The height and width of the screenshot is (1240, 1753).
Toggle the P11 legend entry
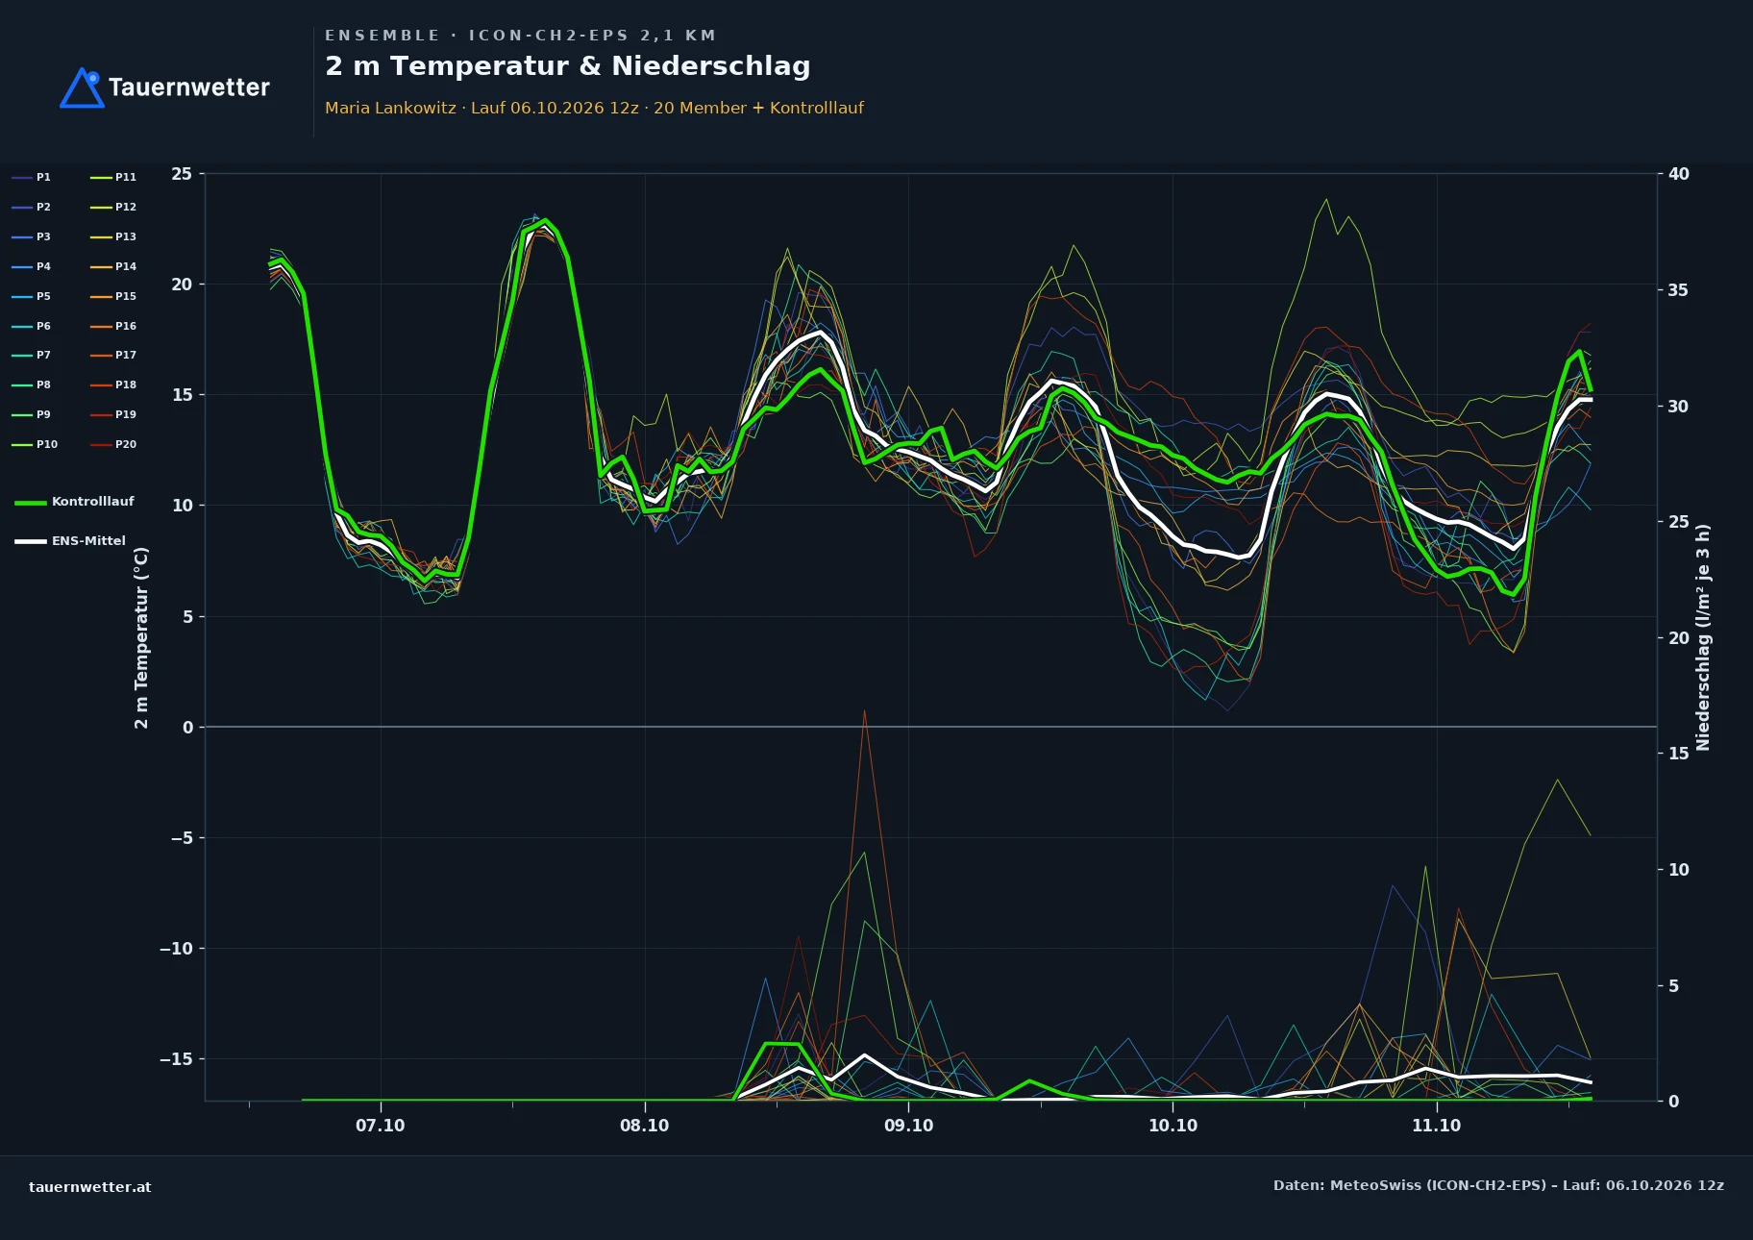coord(113,177)
